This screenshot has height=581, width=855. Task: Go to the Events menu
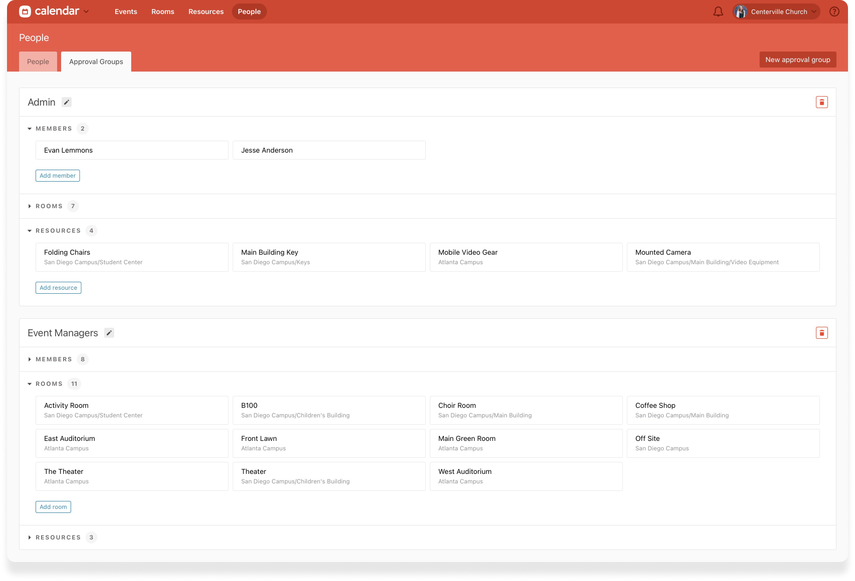126,12
